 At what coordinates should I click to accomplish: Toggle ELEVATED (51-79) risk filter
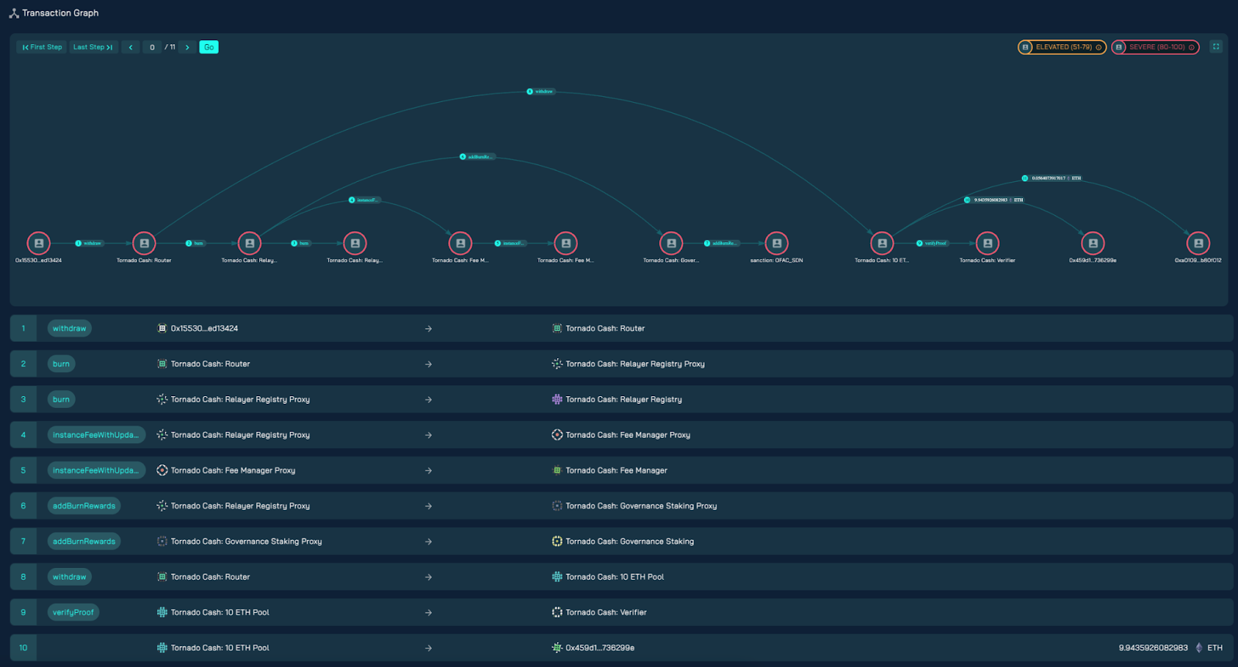(1062, 47)
